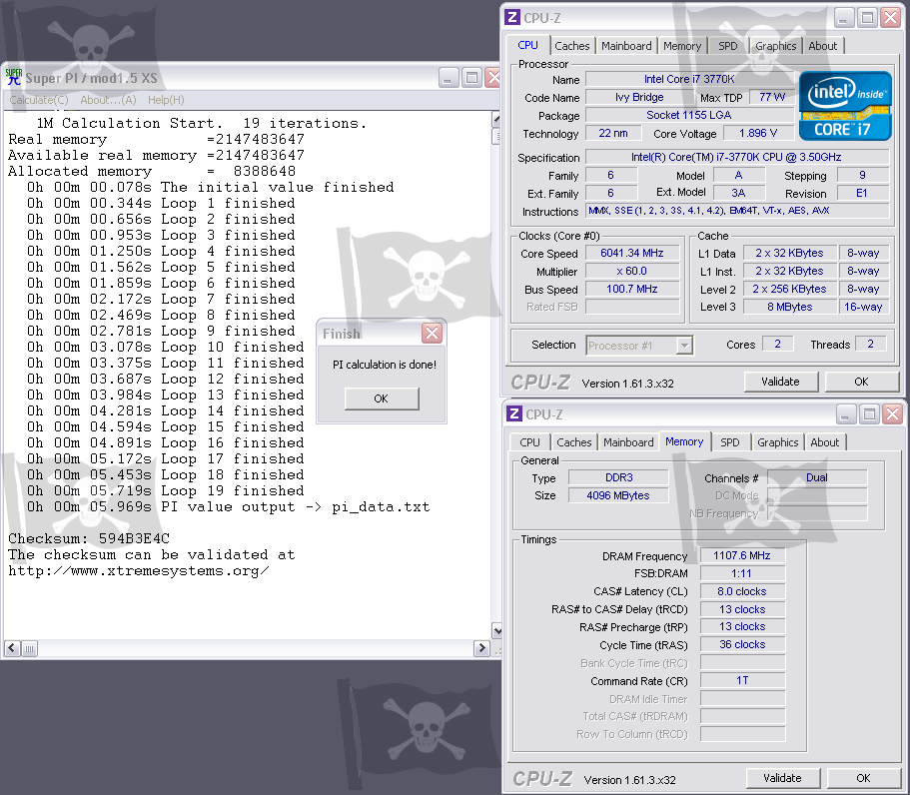Close the Finish dialog with the X
Screen dimensions: 910x795
click(432, 334)
